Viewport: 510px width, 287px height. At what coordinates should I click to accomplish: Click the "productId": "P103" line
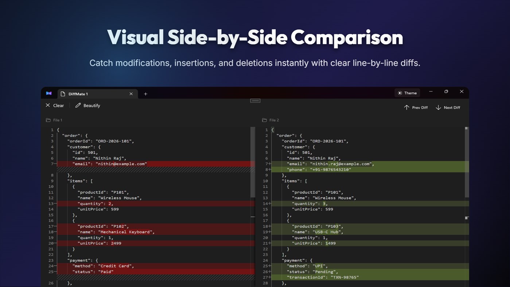pyautogui.click(x=370, y=226)
